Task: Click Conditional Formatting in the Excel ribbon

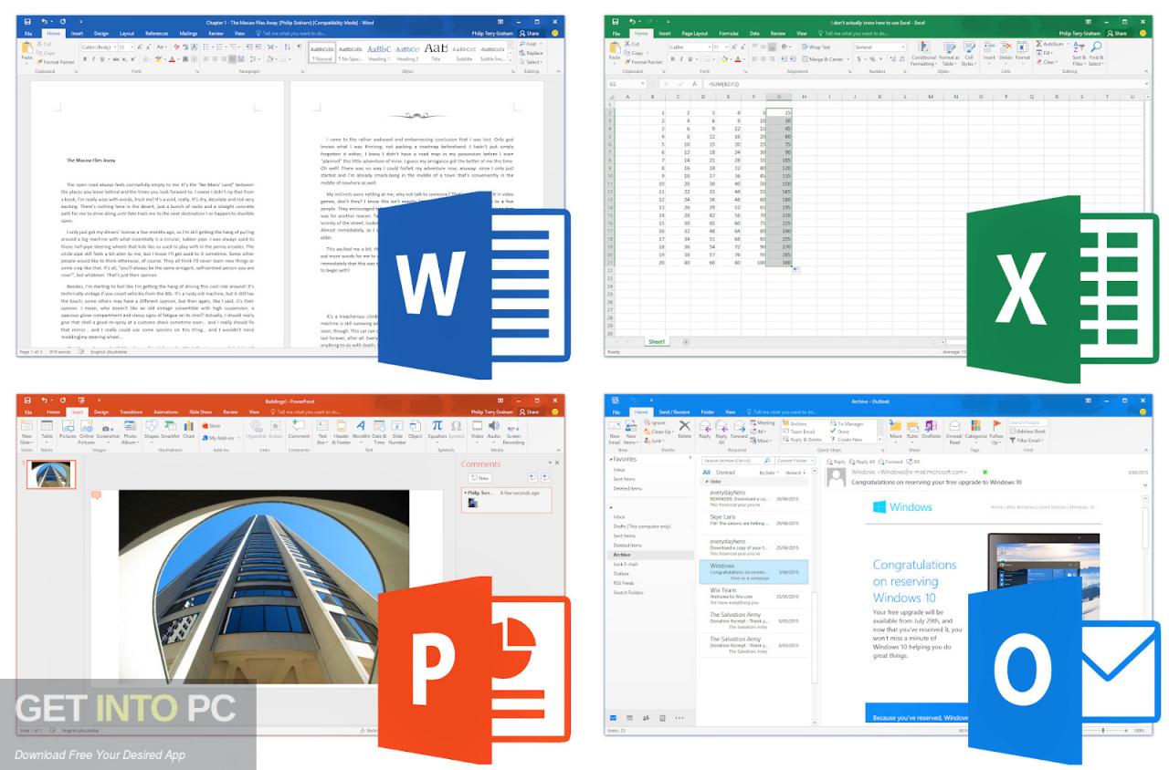Action: [x=923, y=54]
